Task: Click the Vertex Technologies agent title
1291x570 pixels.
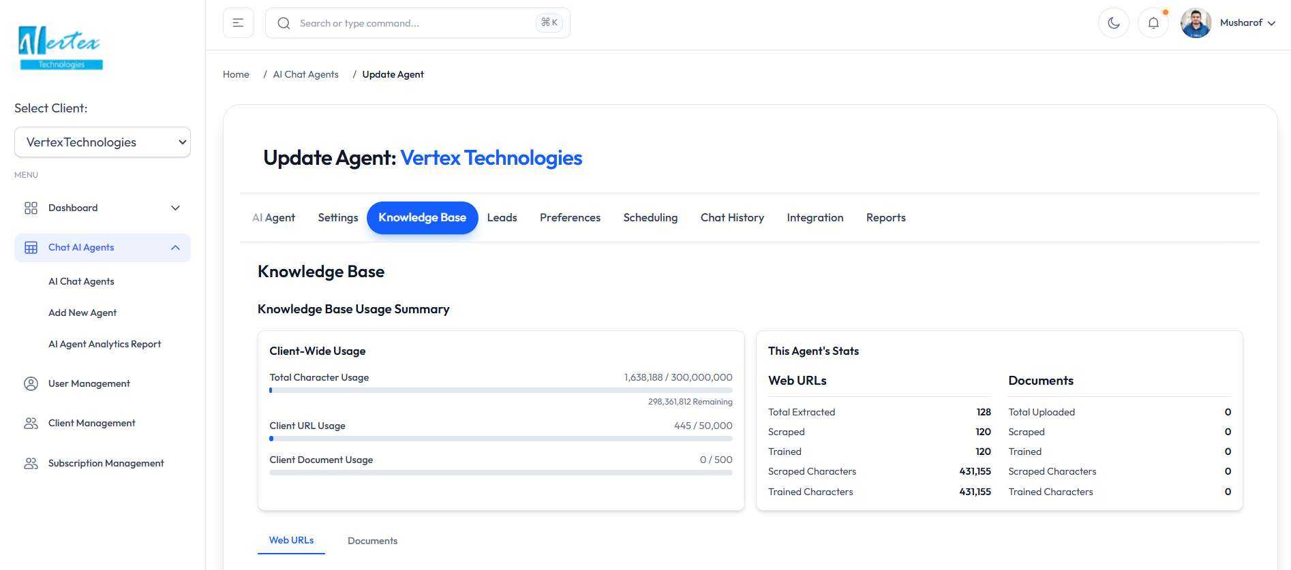Action: point(491,157)
